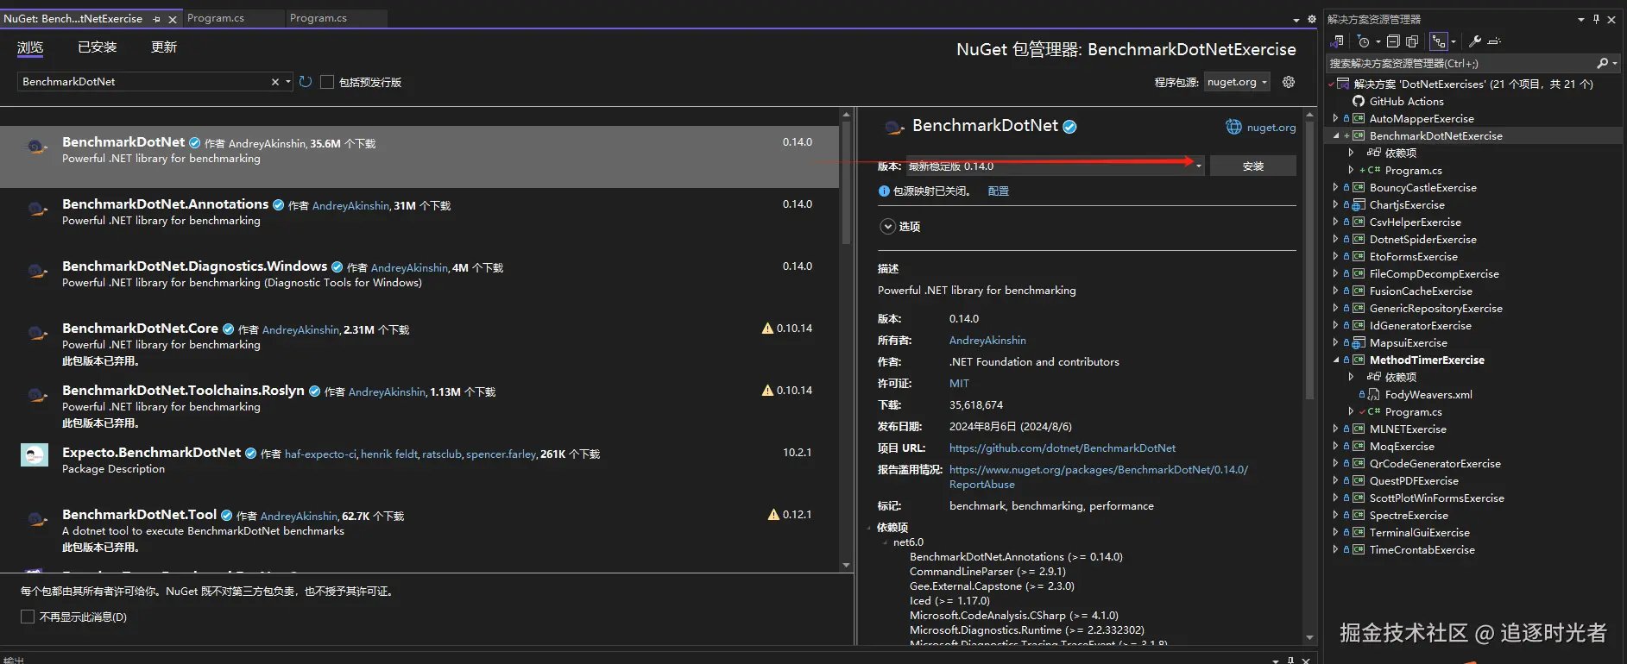Click the show all files icon
1627x664 pixels.
coord(1412,41)
